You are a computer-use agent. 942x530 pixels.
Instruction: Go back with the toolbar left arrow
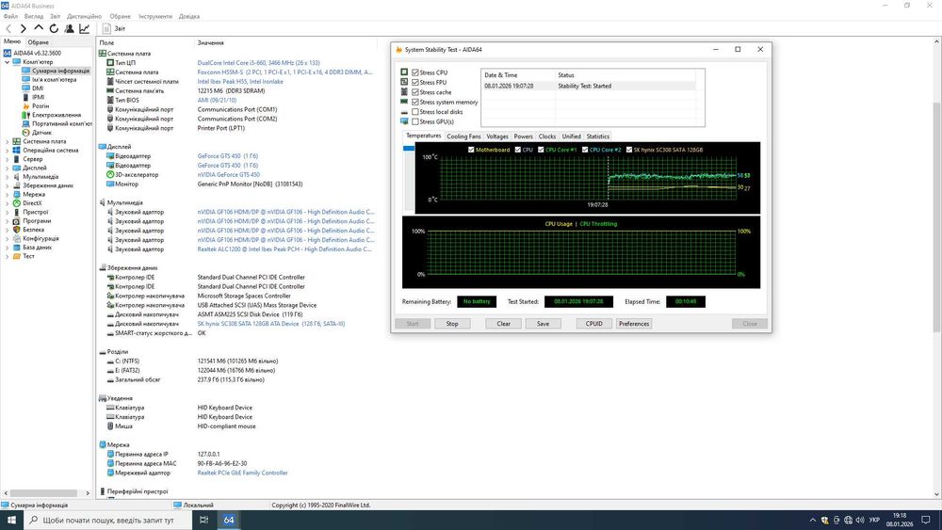click(8, 28)
